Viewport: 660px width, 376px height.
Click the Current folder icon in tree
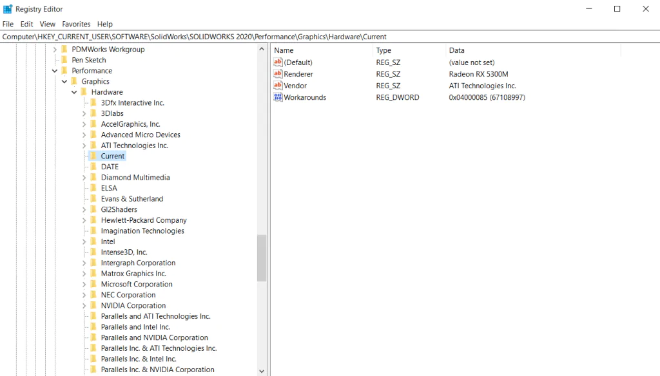[x=93, y=156]
